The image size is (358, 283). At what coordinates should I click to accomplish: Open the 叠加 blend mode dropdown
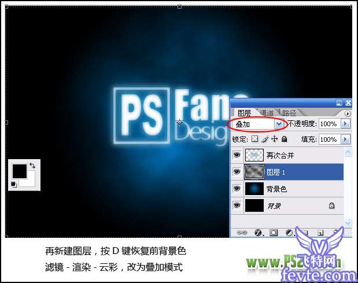coord(279,124)
